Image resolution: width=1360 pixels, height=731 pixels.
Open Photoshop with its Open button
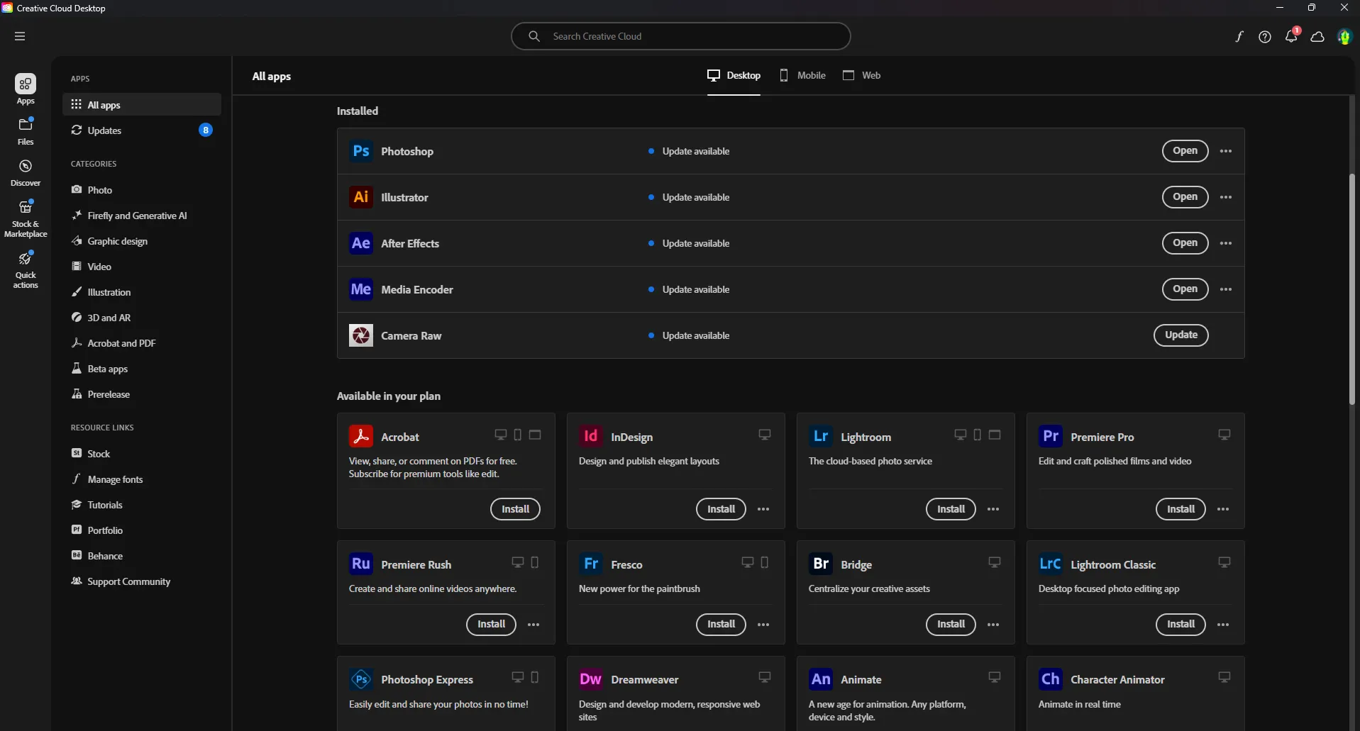point(1185,151)
